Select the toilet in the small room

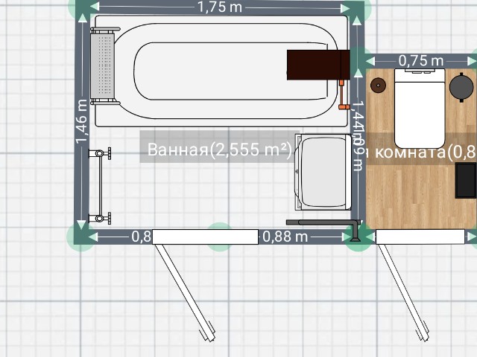click(419, 106)
